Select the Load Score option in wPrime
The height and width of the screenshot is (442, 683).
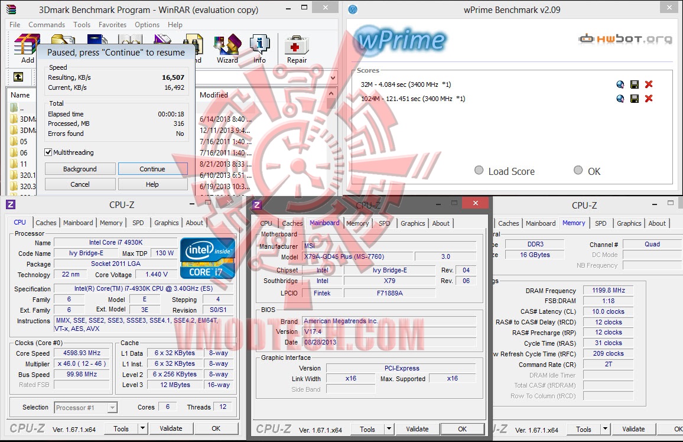click(479, 170)
